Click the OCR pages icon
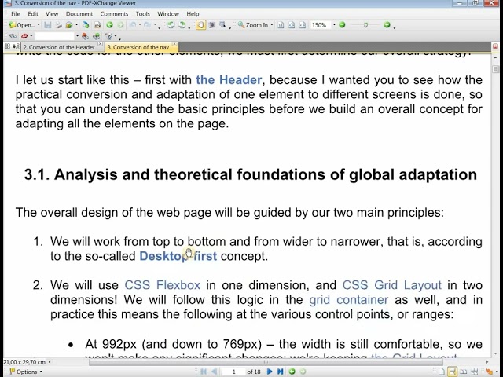503x377 pixels. coord(97,25)
